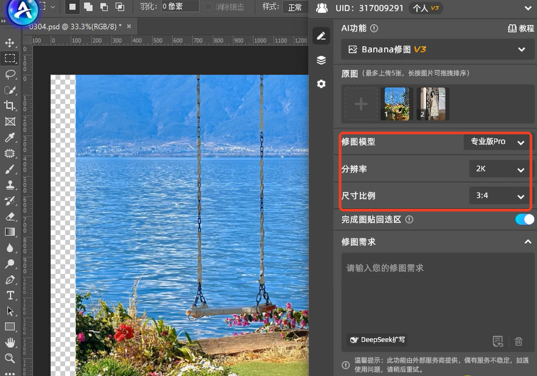This screenshot has width=537, height=376.
Task: Toggle the 完成图贴回选区 switch
Action: click(524, 219)
